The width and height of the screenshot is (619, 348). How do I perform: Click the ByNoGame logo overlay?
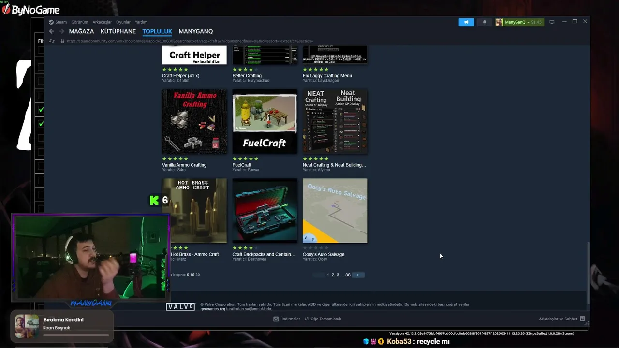coord(31,10)
